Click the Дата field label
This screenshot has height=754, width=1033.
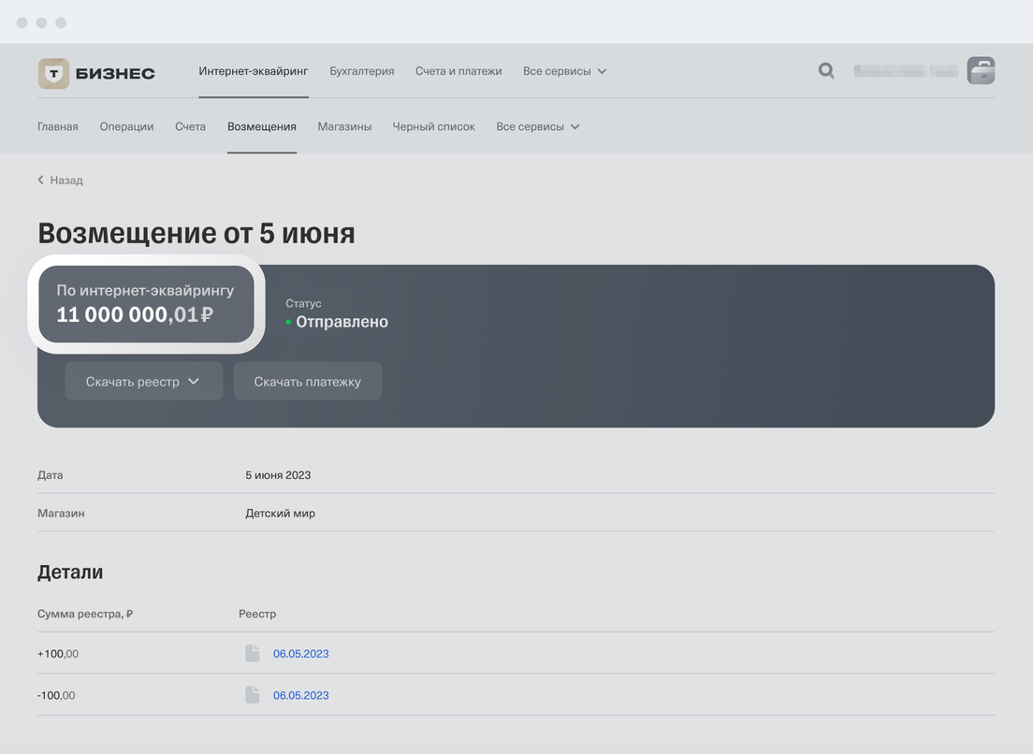[x=51, y=475]
